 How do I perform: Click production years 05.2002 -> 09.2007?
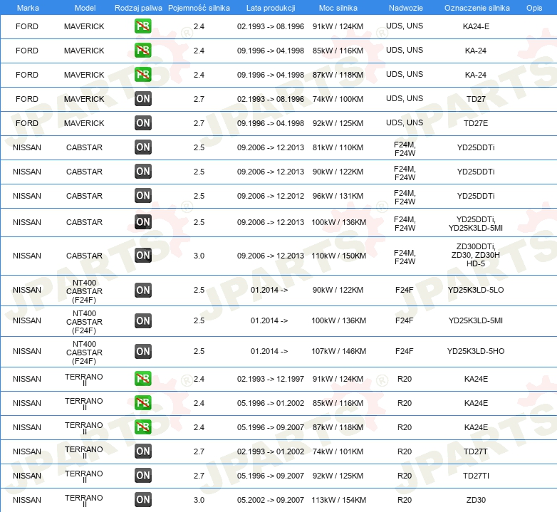(271, 500)
